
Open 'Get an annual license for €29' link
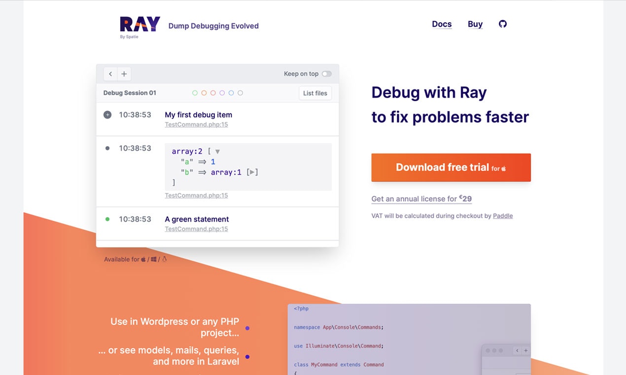tap(421, 198)
